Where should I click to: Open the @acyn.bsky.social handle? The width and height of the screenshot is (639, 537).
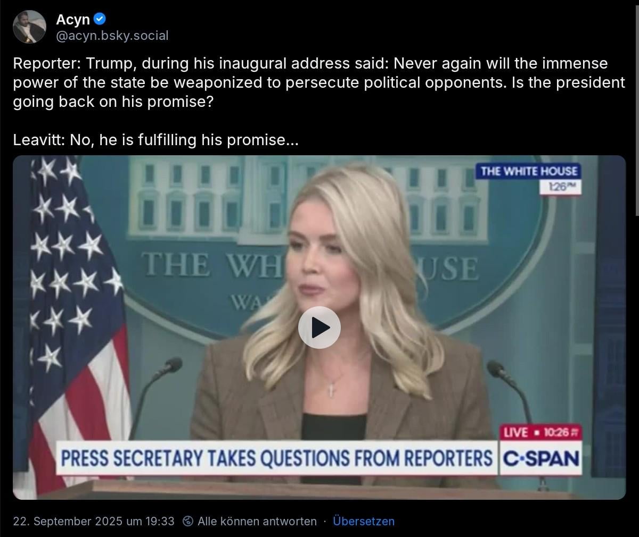pos(112,36)
